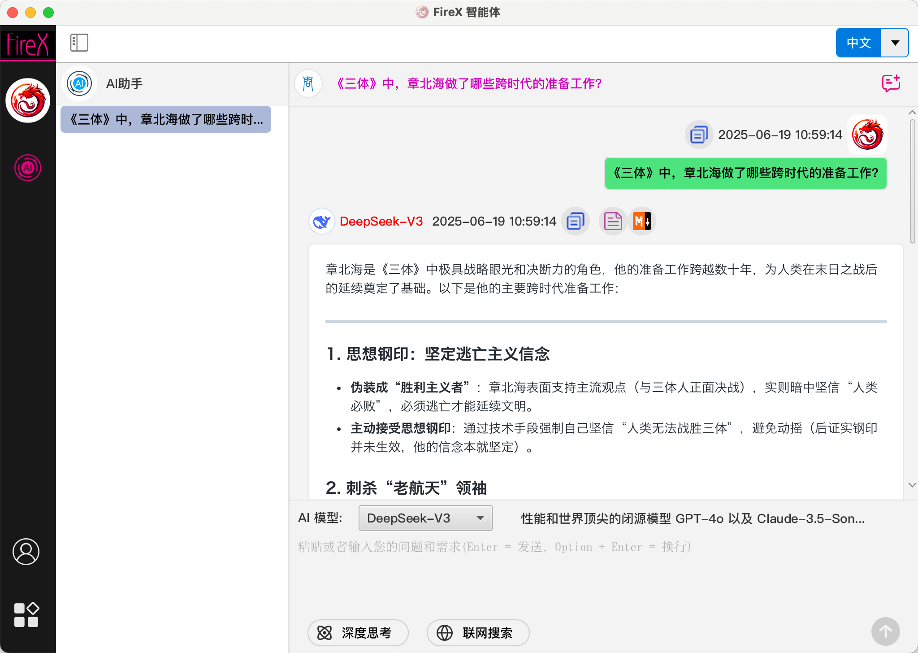Toggle 联网搜索 web search mode

pyautogui.click(x=478, y=633)
